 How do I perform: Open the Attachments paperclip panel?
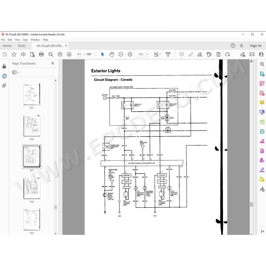pyautogui.click(x=4, y=85)
